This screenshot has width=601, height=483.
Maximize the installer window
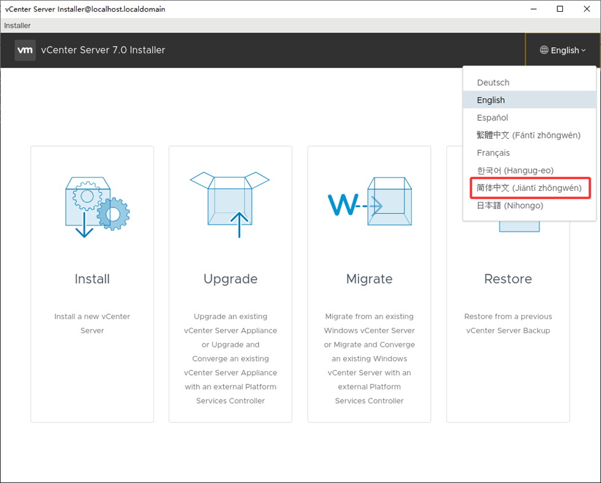(x=560, y=9)
